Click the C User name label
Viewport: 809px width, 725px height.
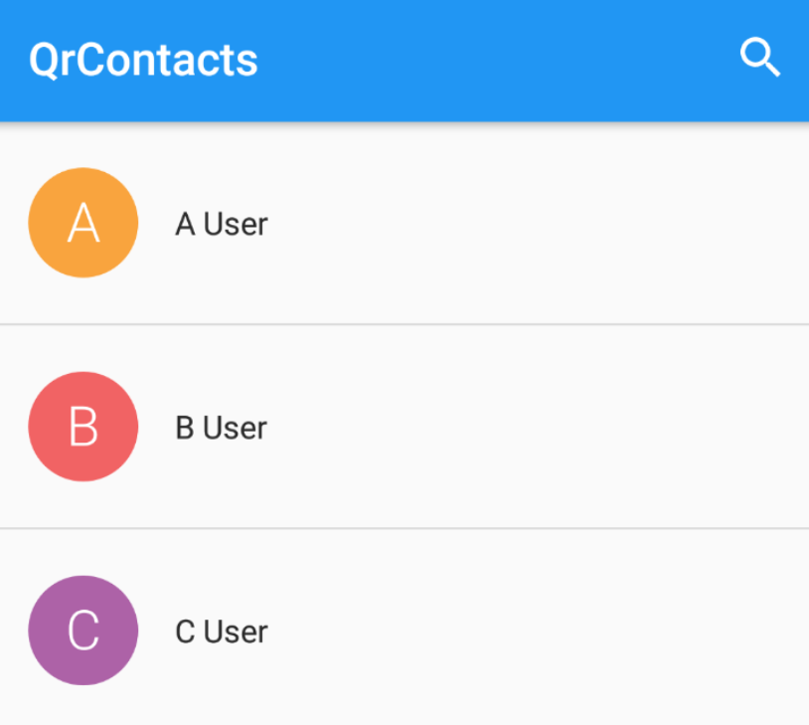(x=221, y=631)
